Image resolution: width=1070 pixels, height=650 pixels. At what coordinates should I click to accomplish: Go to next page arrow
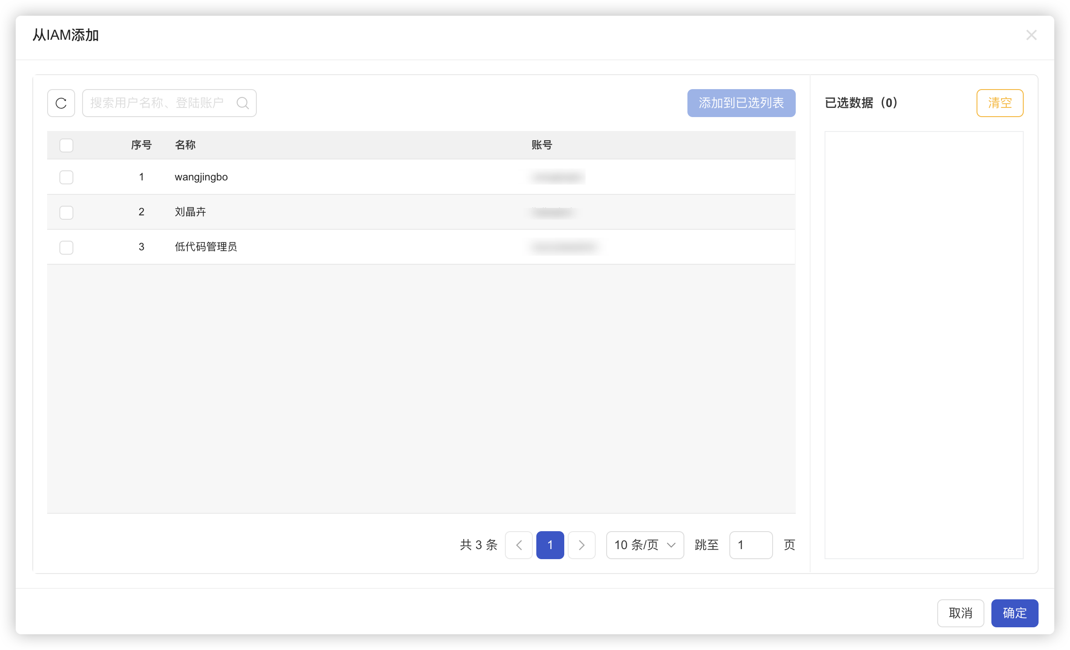(x=581, y=545)
